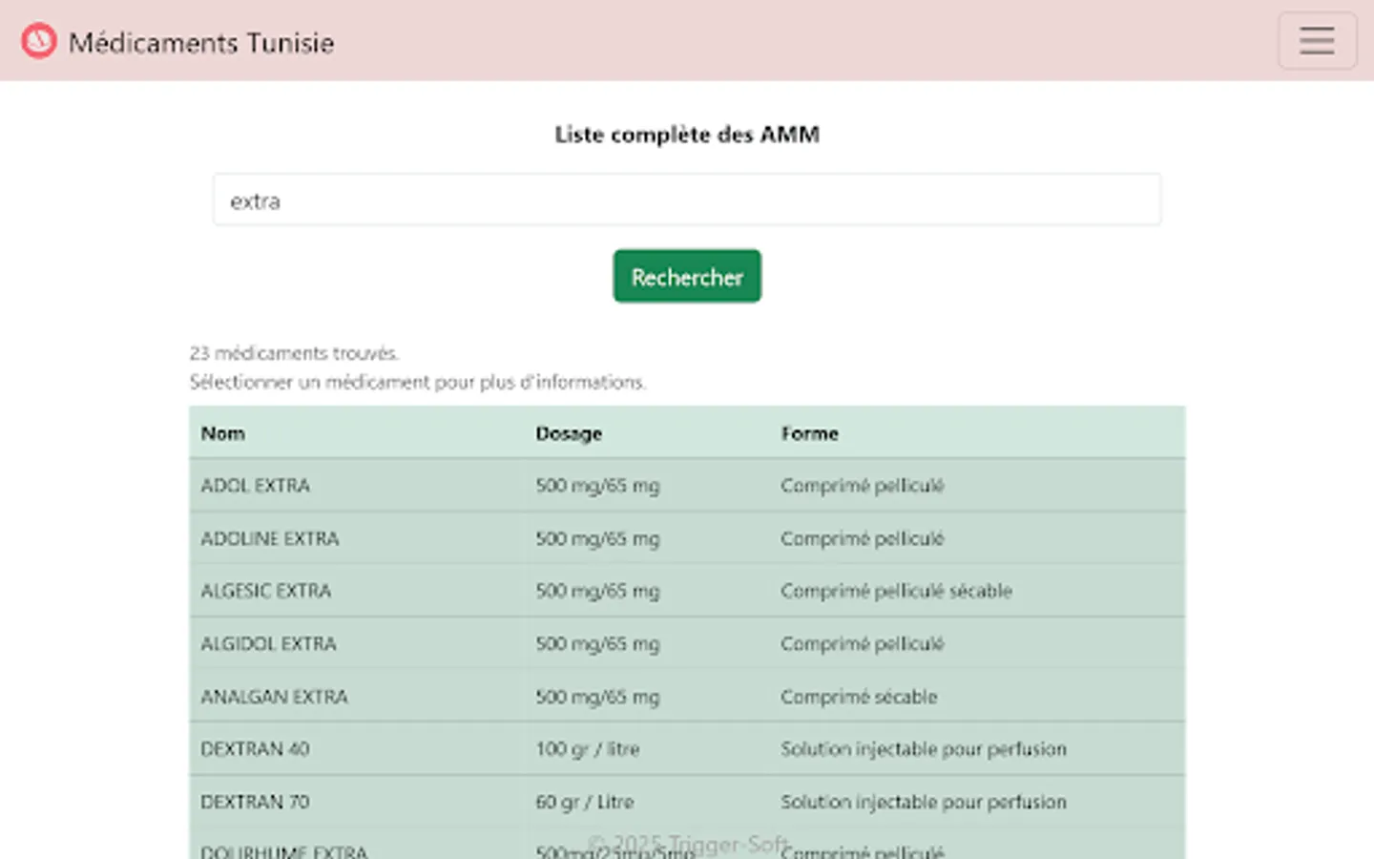Viewport: 1374px width, 859px height.
Task: Click inside the search input field
Action: coord(687,199)
